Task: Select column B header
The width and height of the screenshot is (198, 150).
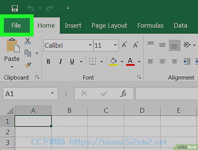Action: [69, 111]
